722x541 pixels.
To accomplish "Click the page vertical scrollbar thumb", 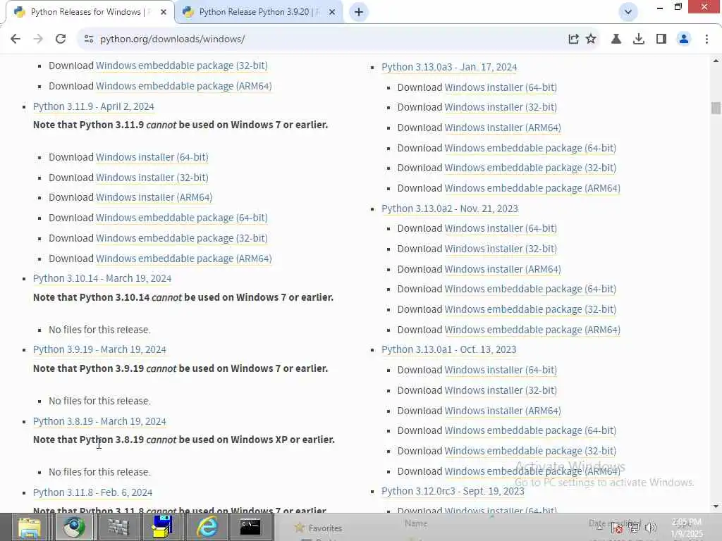I will click(716, 108).
